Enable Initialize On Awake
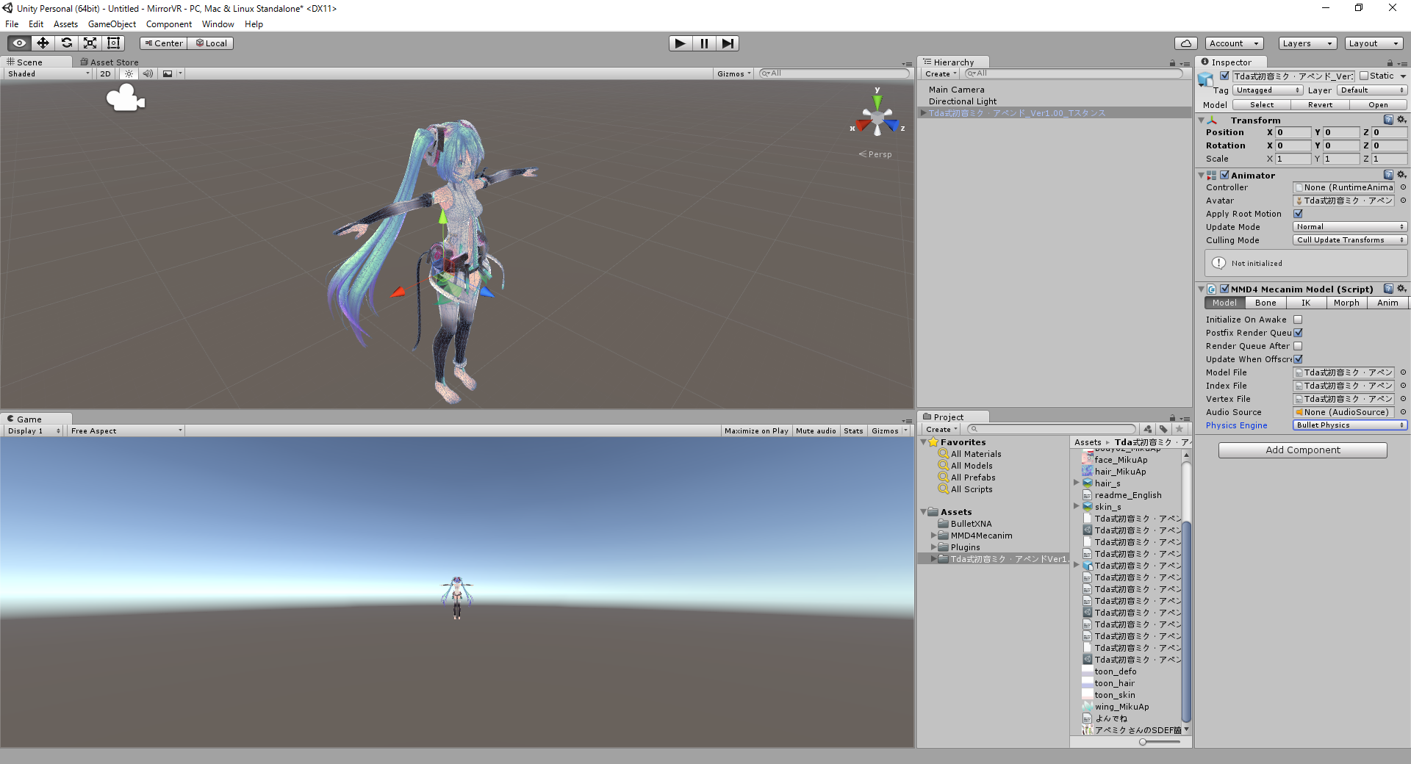This screenshot has width=1411, height=764. click(1298, 320)
